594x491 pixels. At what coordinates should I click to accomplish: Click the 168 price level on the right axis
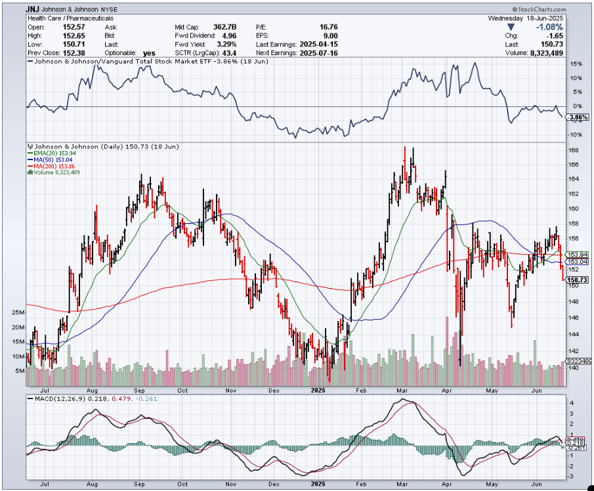click(574, 150)
